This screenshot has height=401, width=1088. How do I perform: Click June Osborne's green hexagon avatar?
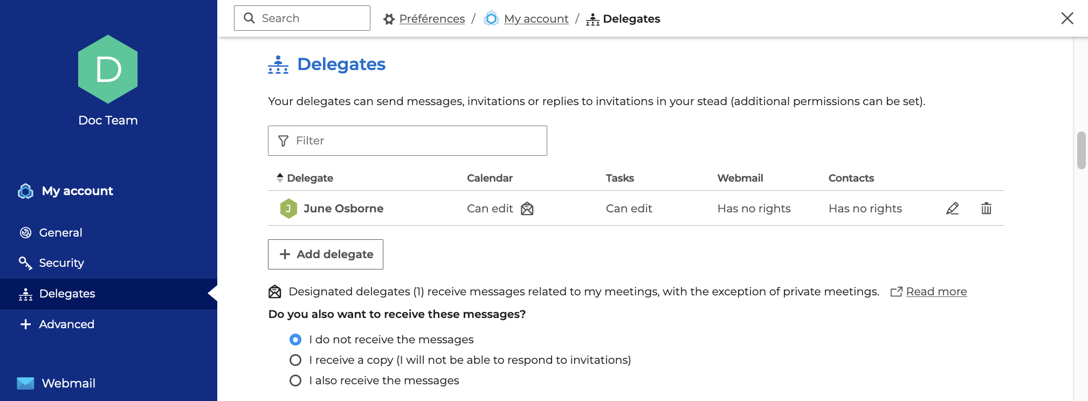tap(288, 209)
